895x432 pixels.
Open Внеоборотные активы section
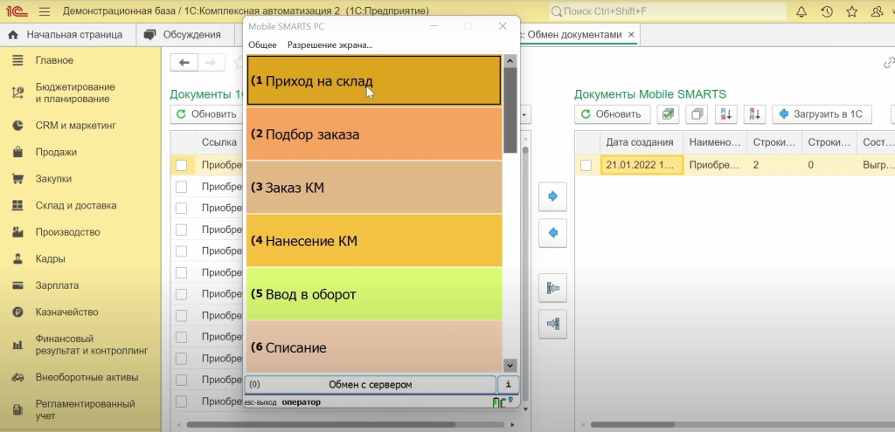click(x=87, y=377)
